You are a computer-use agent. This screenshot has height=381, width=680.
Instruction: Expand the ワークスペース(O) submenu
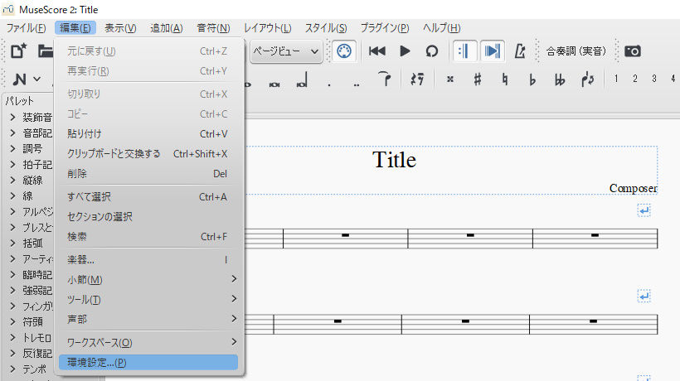(148, 342)
